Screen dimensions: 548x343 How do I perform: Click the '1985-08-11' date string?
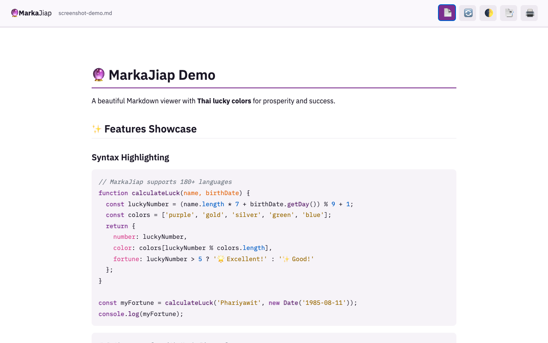click(x=324, y=303)
